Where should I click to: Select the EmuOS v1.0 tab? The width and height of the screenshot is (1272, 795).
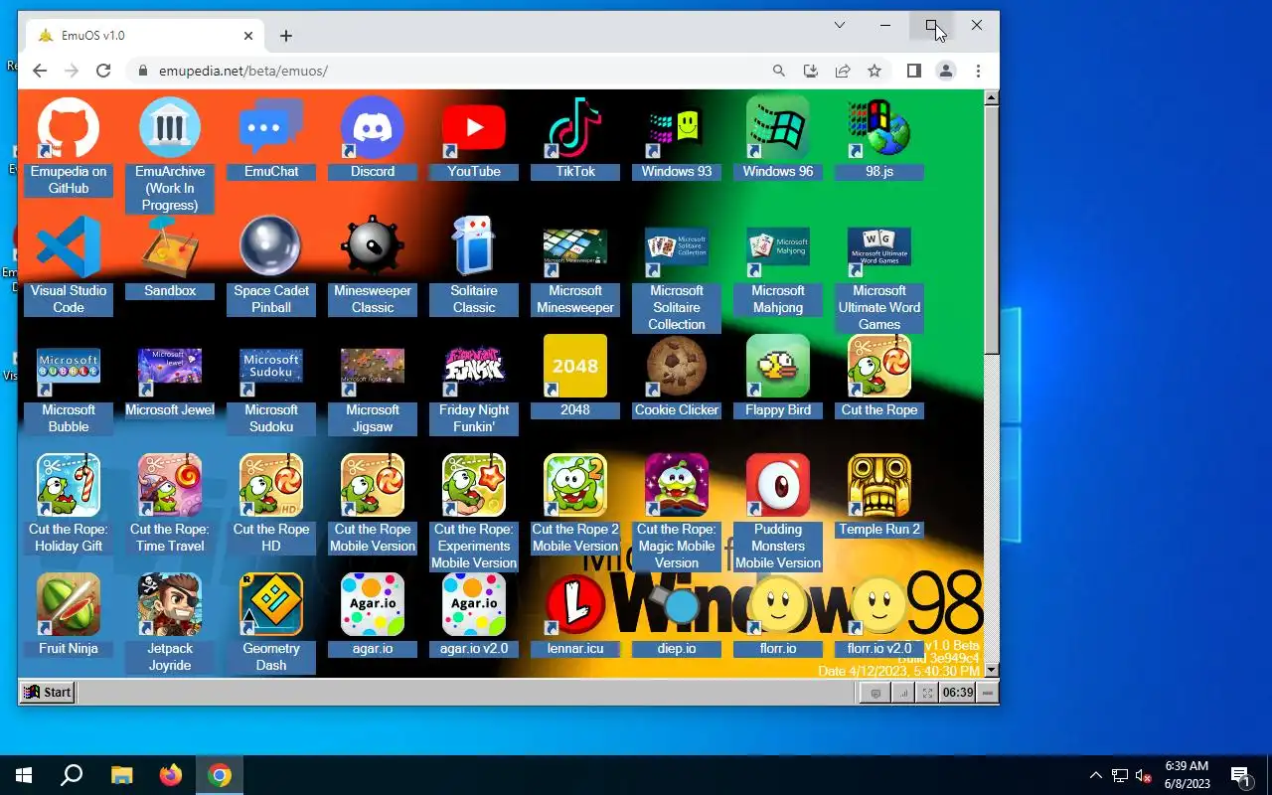click(x=144, y=36)
